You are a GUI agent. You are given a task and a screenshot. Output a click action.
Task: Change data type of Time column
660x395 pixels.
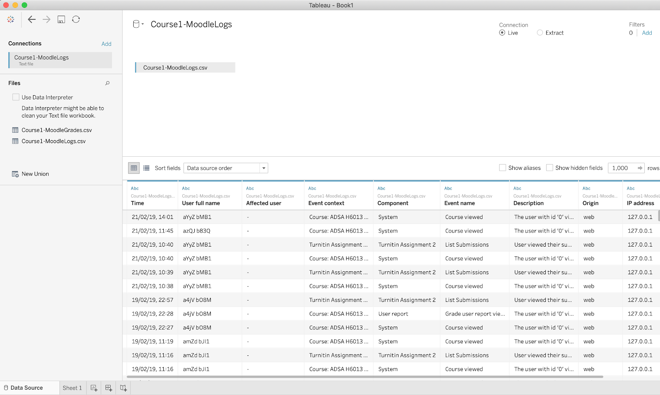pos(135,188)
